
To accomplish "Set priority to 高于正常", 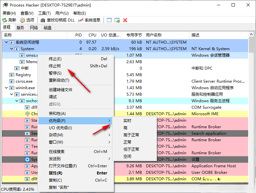I will (x=135, y=135).
